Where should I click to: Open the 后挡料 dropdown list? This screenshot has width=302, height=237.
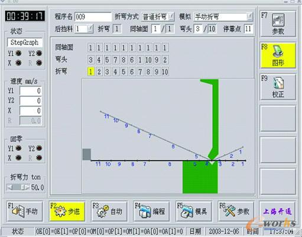click(90, 29)
